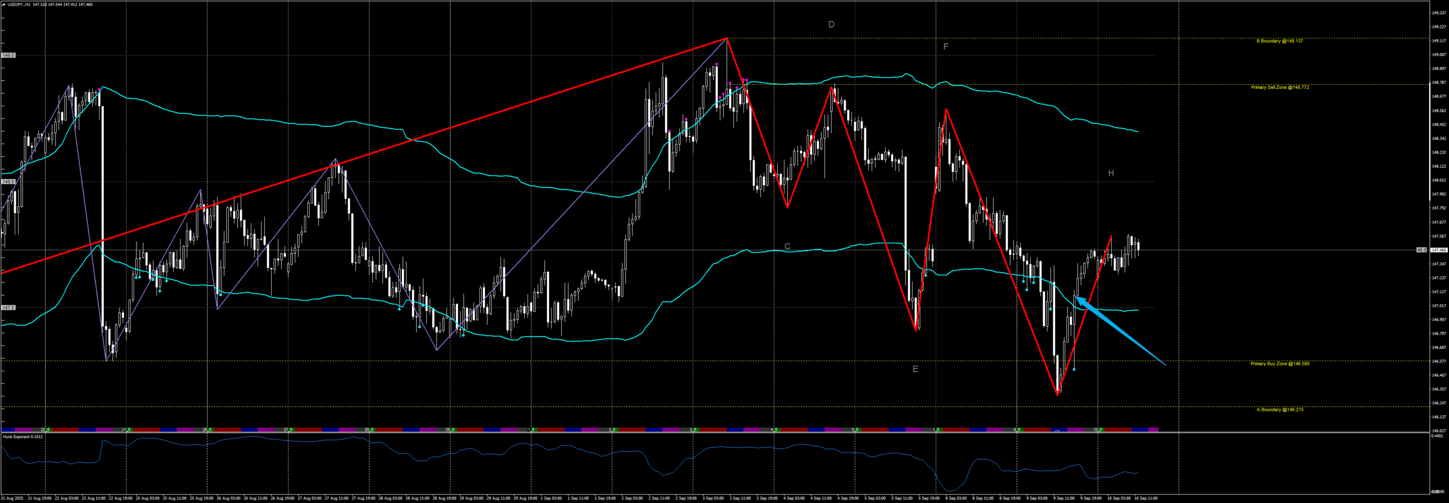Click the 149.0 price label on left

tap(8, 55)
